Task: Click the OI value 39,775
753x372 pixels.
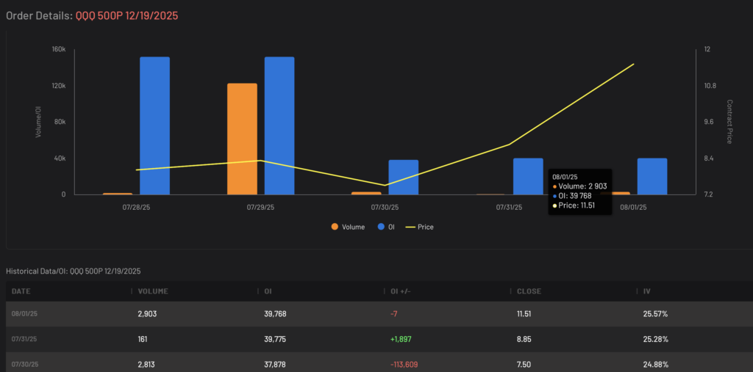Action: point(275,340)
